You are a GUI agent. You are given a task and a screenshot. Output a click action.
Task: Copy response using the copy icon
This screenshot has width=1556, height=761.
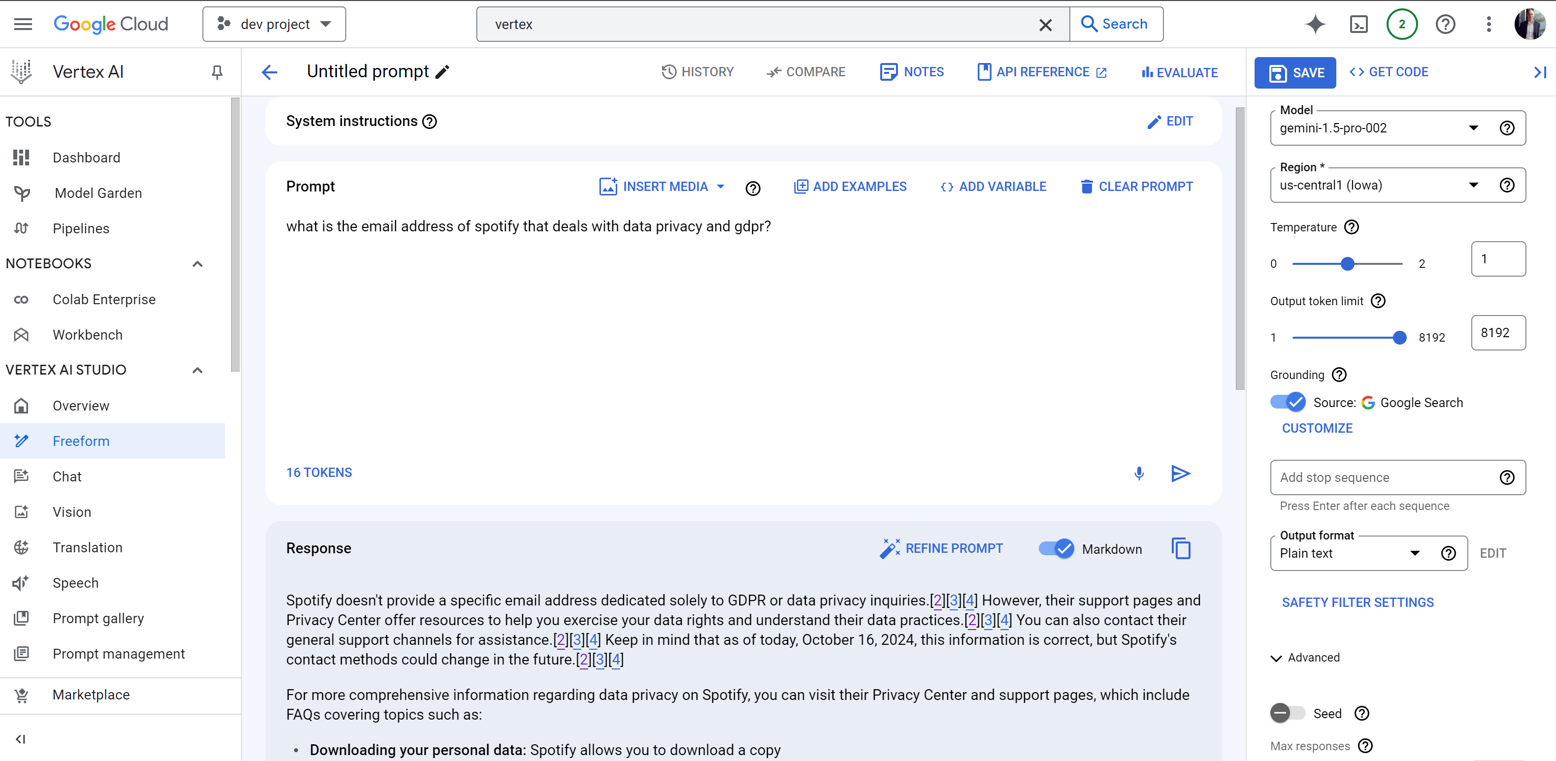(1181, 548)
